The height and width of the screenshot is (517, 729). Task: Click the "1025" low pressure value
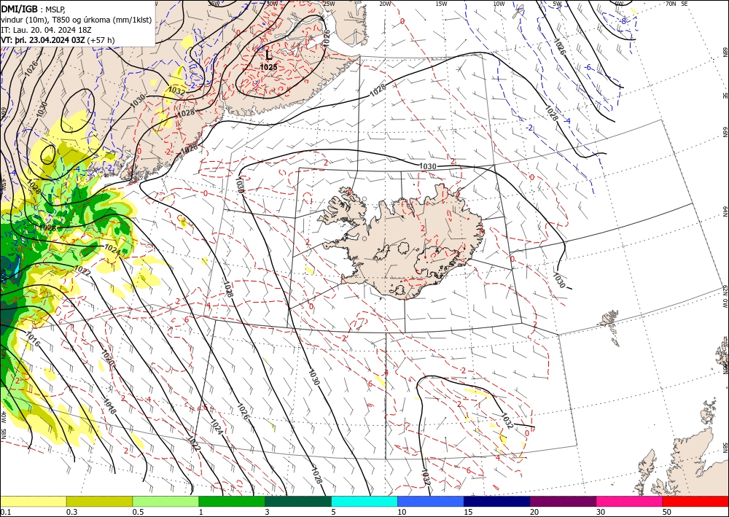269,67
